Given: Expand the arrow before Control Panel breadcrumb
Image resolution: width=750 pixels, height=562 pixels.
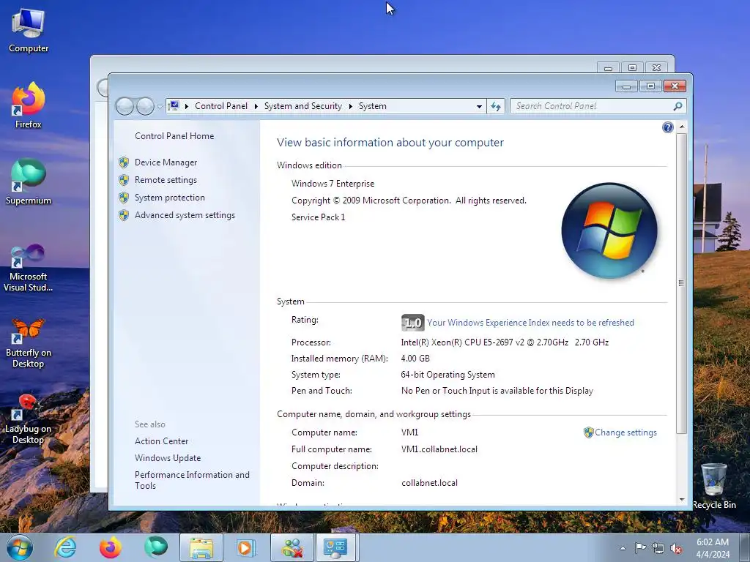Looking at the screenshot, I should click(x=187, y=106).
